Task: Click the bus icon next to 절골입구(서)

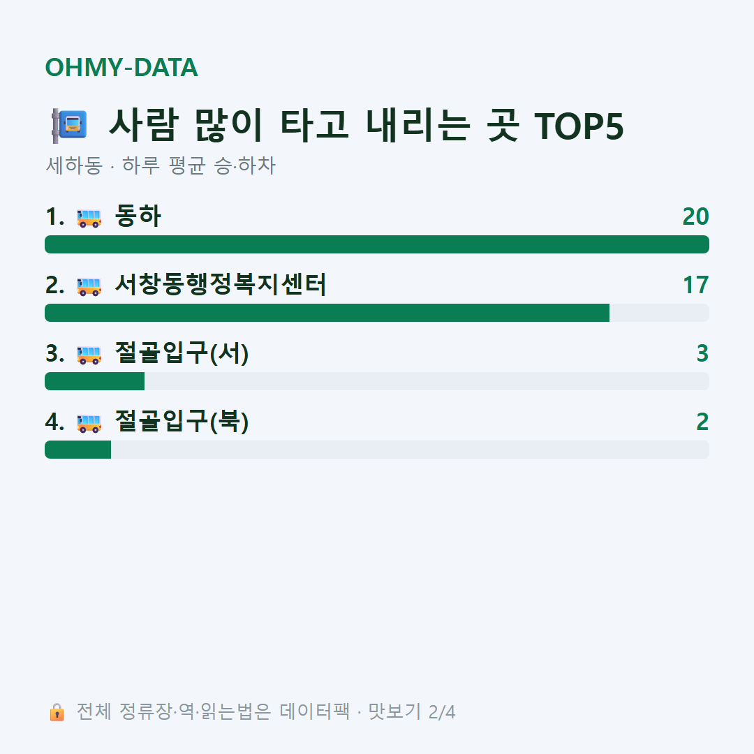Action: click(89, 355)
